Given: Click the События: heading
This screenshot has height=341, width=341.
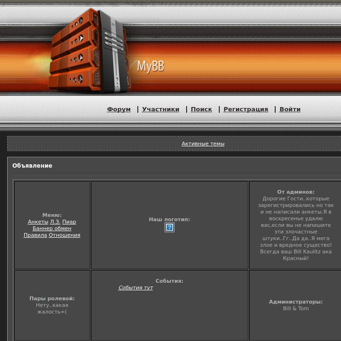Looking at the screenshot, I should pyautogui.click(x=170, y=281).
